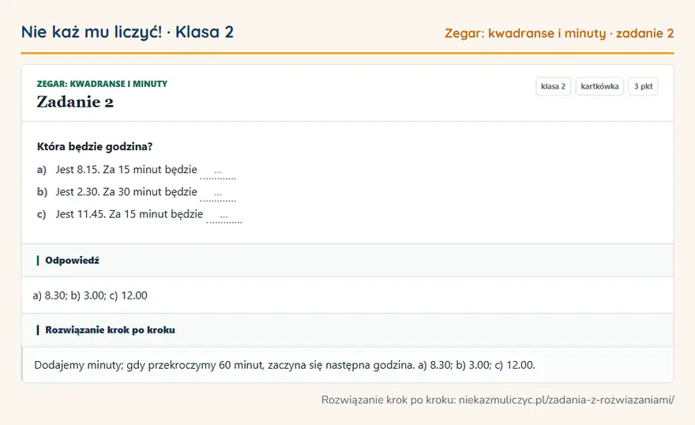Click the 'Zadanie 2' heading

point(75,102)
